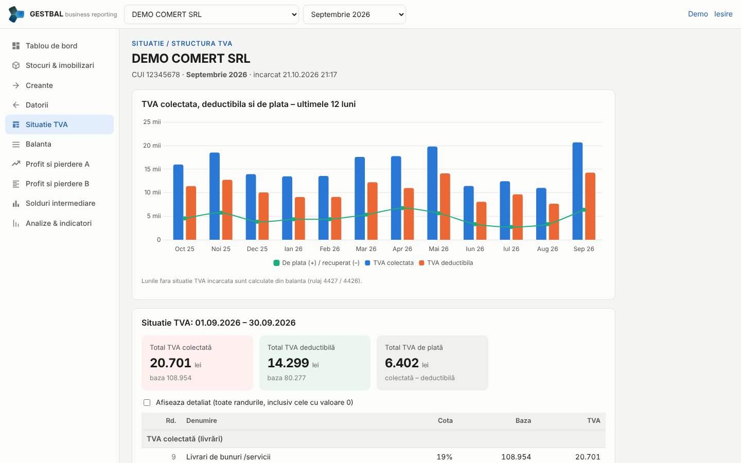Click the Mai 26 orange TVA deductibila bar
The image size is (741, 463).
445,207
